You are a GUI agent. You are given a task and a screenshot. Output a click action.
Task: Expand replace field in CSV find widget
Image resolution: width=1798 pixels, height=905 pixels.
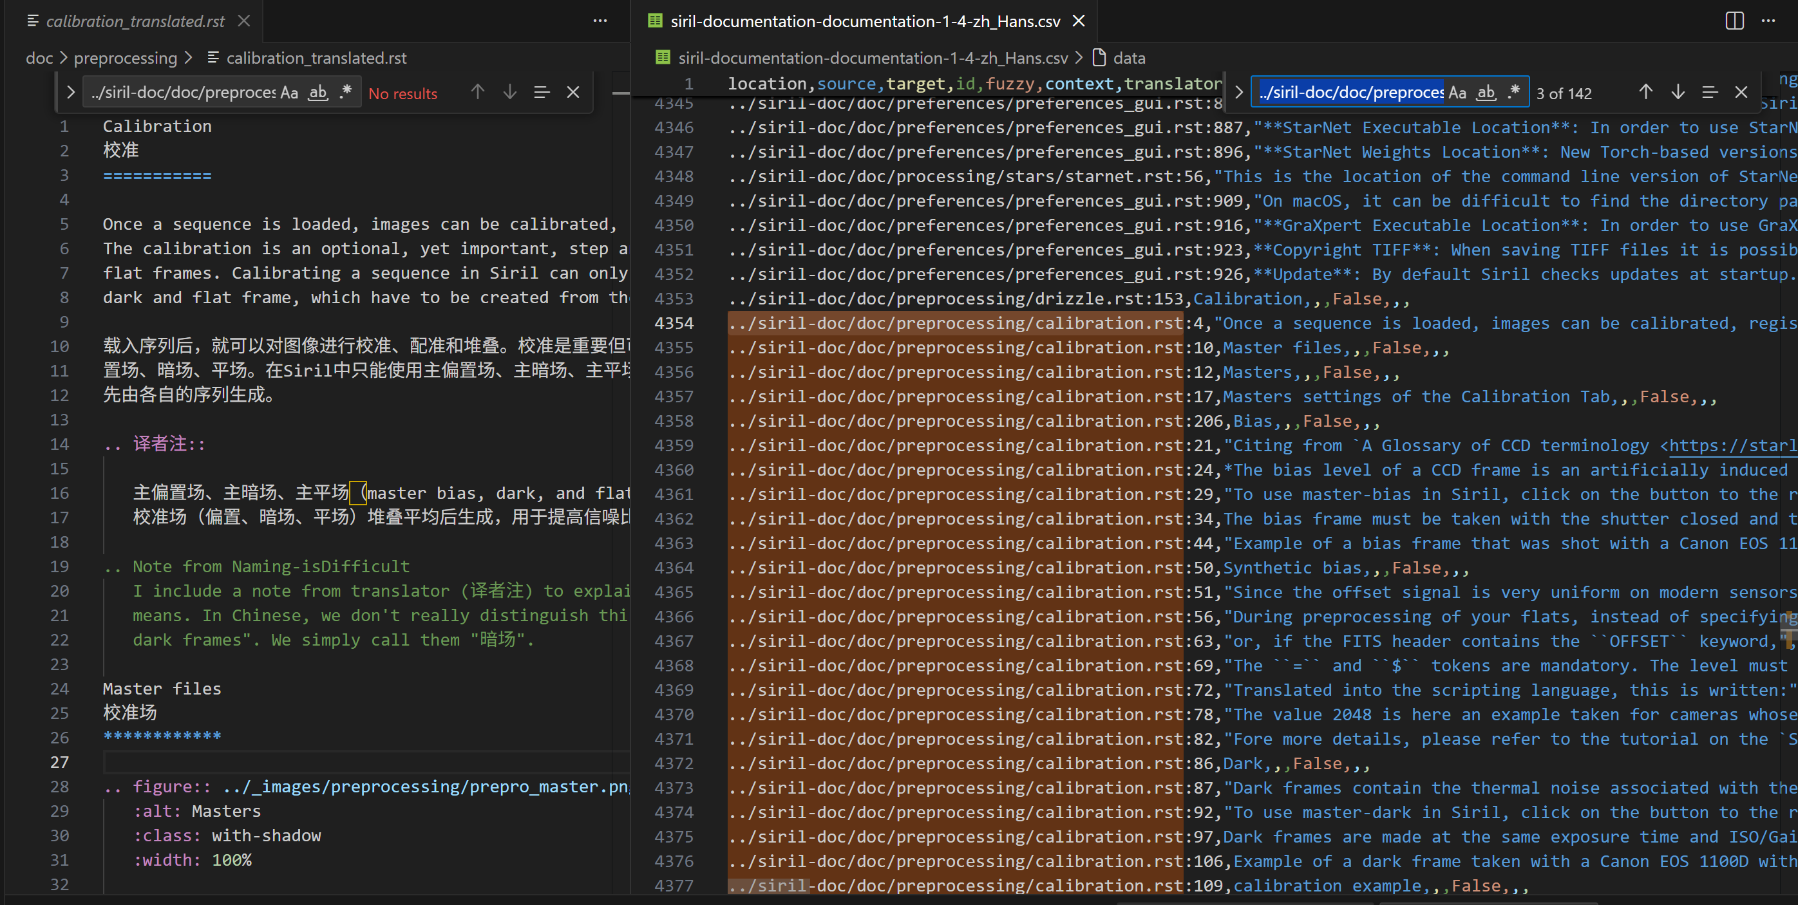coord(1238,92)
